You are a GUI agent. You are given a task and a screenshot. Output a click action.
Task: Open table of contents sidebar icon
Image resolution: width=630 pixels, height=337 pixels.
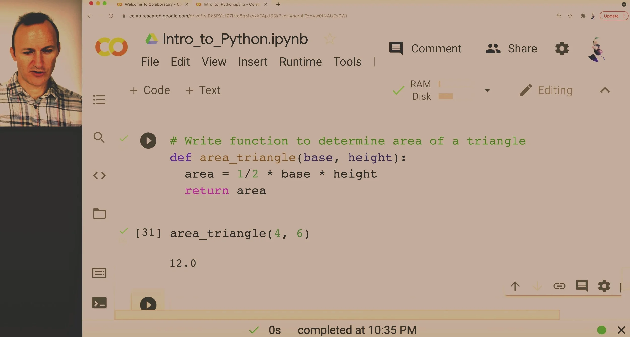pos(99,100)
